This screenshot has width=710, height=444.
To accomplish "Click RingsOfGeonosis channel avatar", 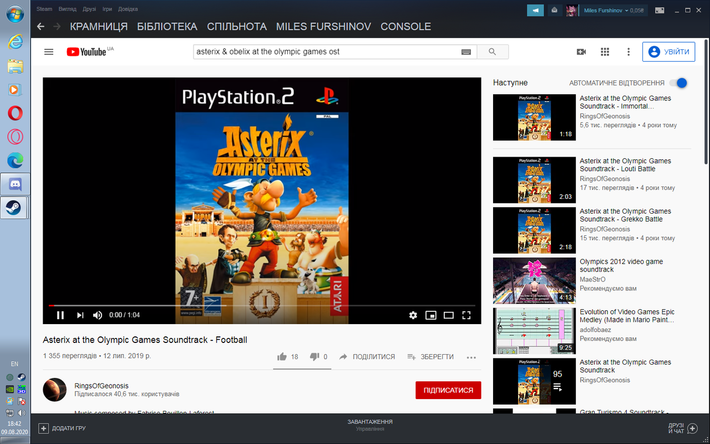I will click(x=55, y=390).
